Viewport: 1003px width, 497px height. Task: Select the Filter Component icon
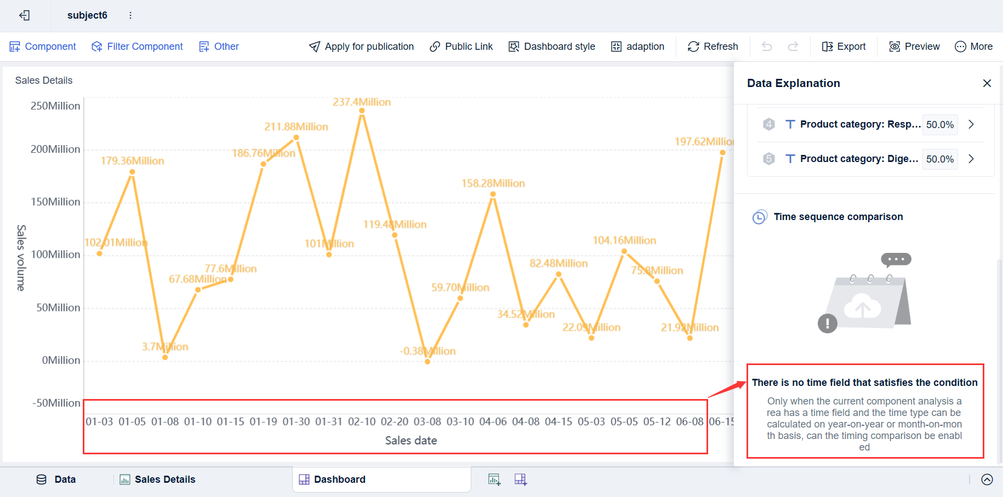pyautogui.click(x=96, y=47)
